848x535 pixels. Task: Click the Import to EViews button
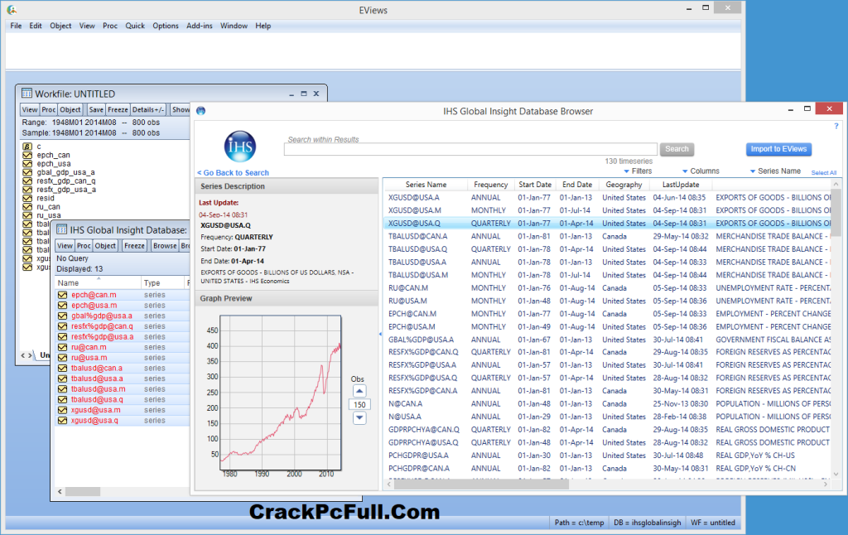pos(778,149)
